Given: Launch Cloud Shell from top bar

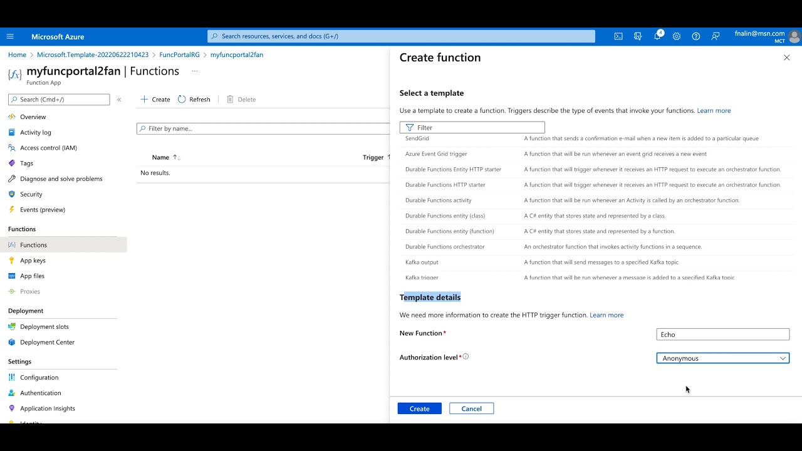Looking at the screenshot, I should click(618, 36).
